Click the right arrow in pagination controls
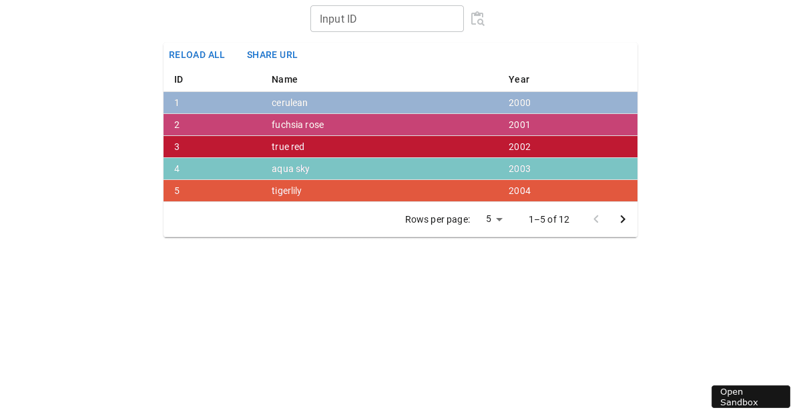Screen dimensions: 801x420 [x=622, y=219]
